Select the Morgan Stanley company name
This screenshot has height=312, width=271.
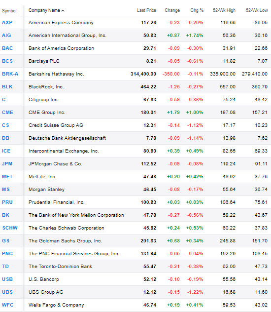pos(47,190)
